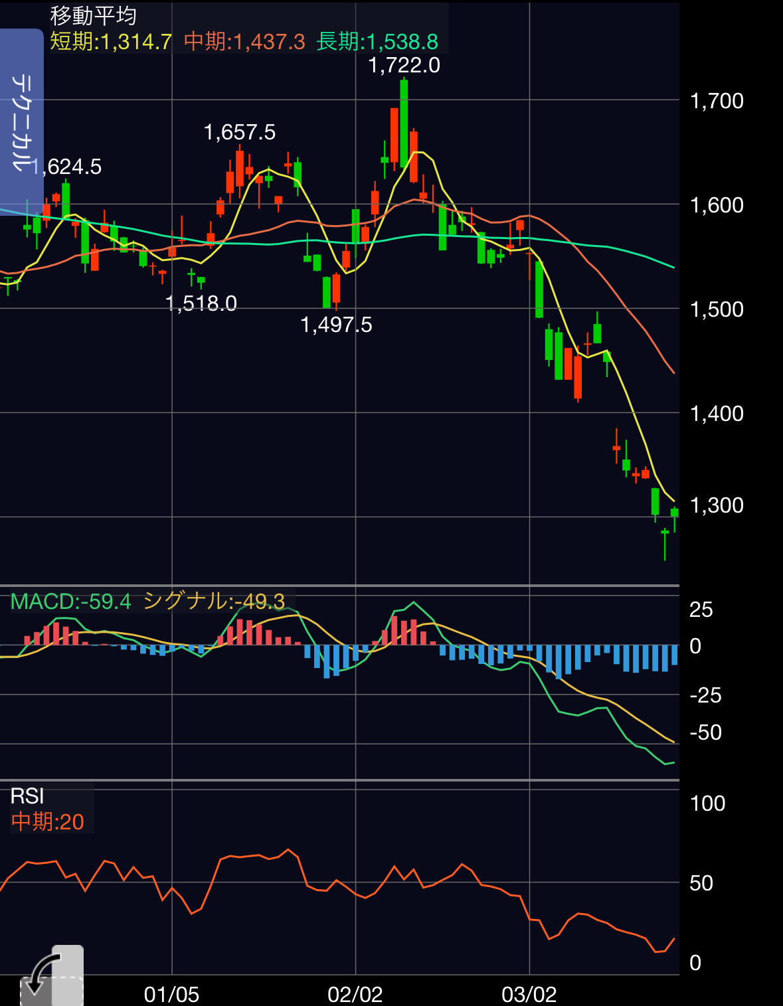Screen dimensions: 783x1006
Task: Select the 長期:1,538.8 moving average label
Action: tap(377, 42)
